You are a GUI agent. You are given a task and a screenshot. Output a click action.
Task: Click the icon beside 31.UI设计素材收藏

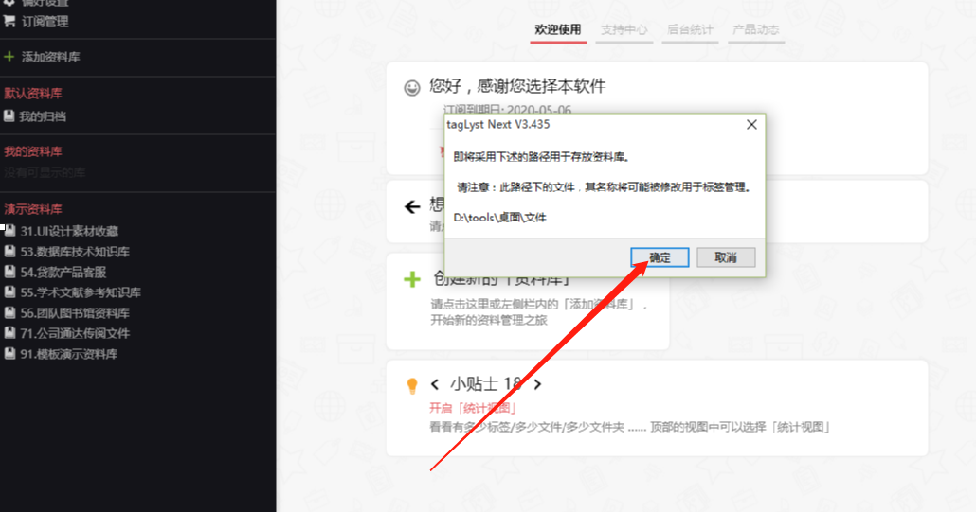[x=10, y=231]
